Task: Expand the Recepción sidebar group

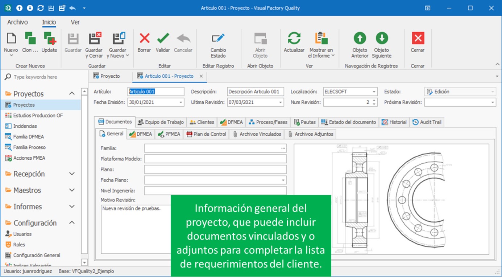Action: [72, 174]
